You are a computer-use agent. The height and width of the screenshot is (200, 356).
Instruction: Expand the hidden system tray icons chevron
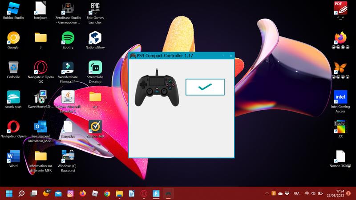point(267,193)
